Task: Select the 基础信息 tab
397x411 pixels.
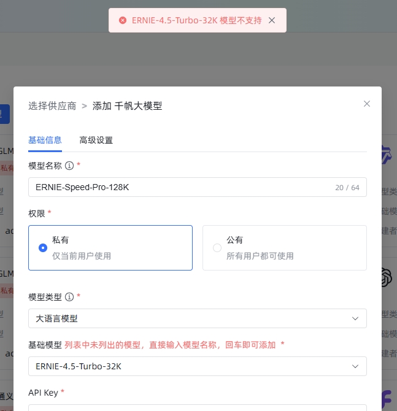Action: pos(45,140)
